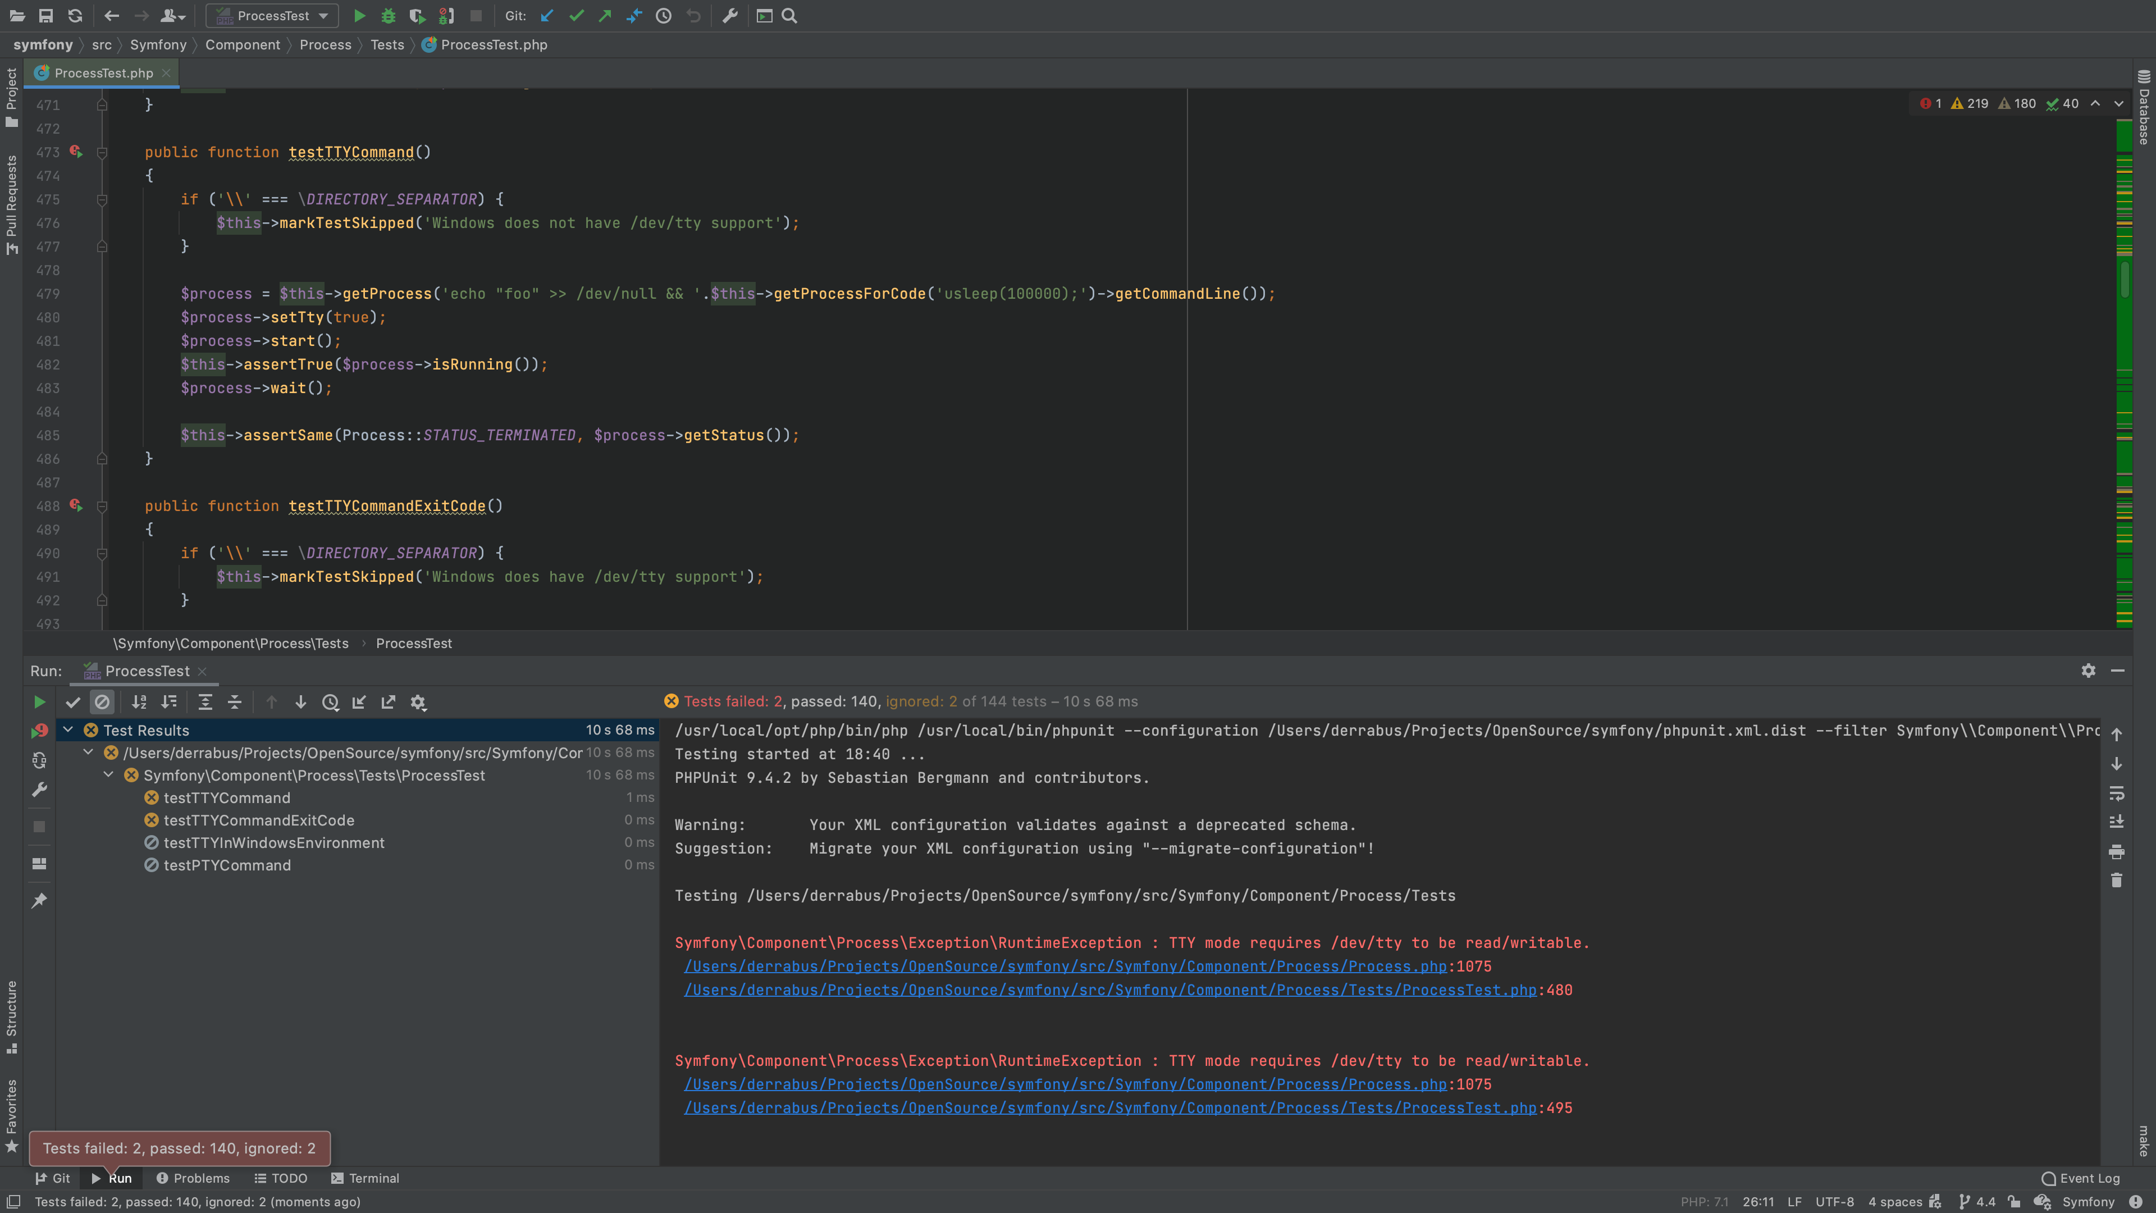Open test history clock dropdown
The image size is (2156, 1213).
[331, 703]
